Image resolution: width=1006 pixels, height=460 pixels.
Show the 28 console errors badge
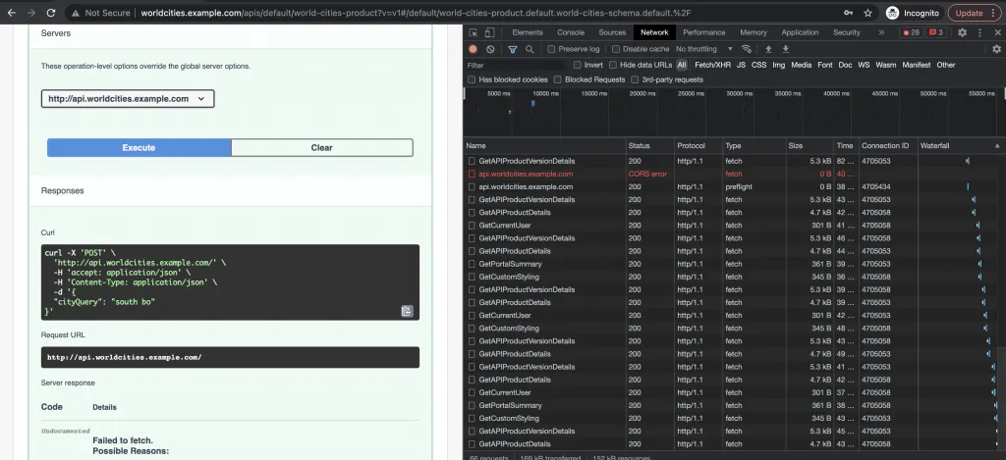911,32
